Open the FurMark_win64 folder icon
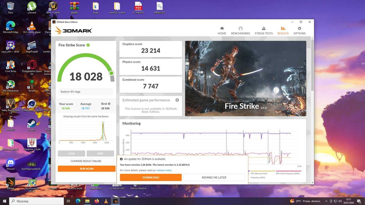 (x=11, y=144)
